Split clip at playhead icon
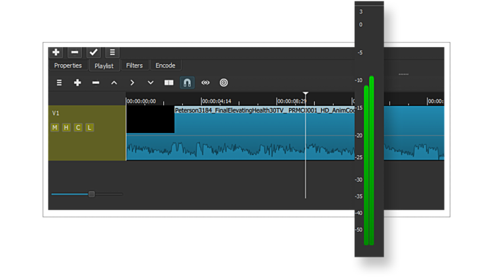This screenshot has height=277, width=493. pyautogui.click(x=168, y=83)
